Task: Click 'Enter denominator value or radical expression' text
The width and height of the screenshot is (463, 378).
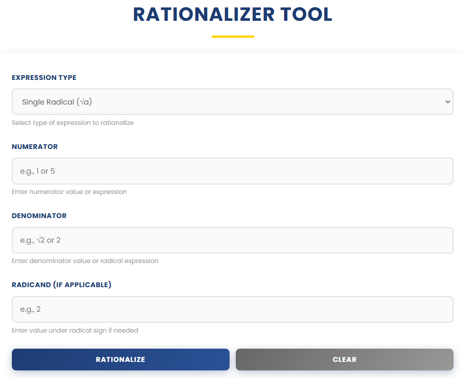Action: point(85,261)
